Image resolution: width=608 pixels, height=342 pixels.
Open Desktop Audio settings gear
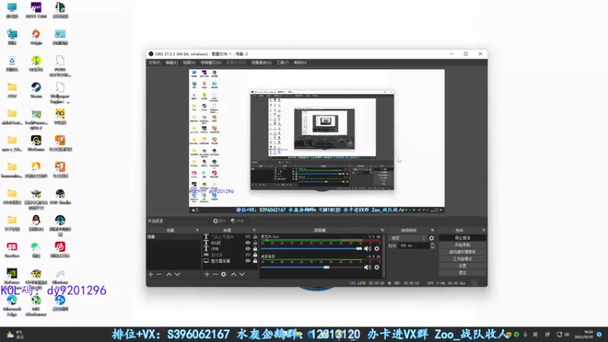(x=376, y=268)
